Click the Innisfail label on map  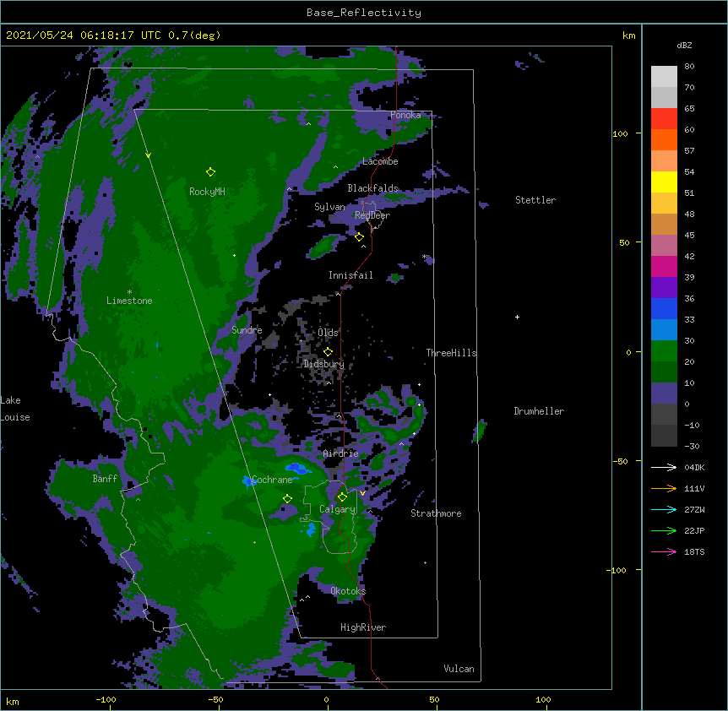(x=350, y=275)
